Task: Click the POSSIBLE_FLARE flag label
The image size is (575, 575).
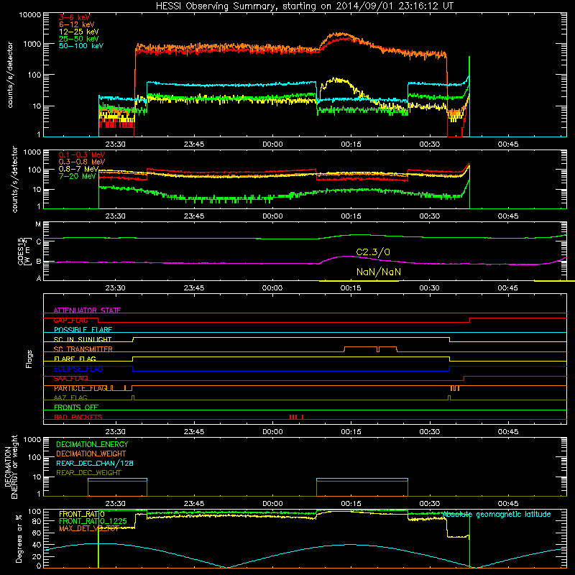Action: (x=83, y=330)
